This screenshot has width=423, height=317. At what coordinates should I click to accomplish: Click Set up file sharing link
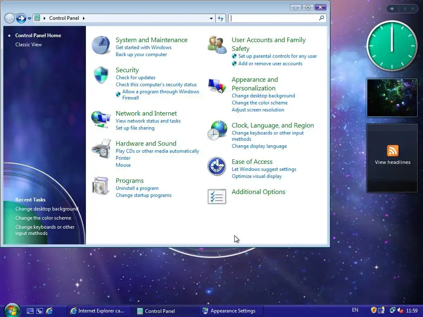tap(135, 128)
